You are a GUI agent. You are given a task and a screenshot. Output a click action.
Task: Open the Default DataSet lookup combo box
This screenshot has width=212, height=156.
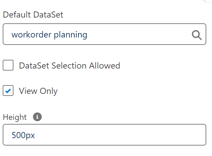[x=104, y=34]
